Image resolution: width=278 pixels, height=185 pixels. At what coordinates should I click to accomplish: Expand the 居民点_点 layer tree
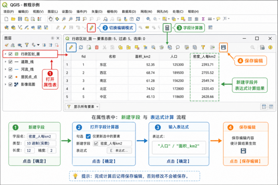pyautogui.click(x=5, y=77)
